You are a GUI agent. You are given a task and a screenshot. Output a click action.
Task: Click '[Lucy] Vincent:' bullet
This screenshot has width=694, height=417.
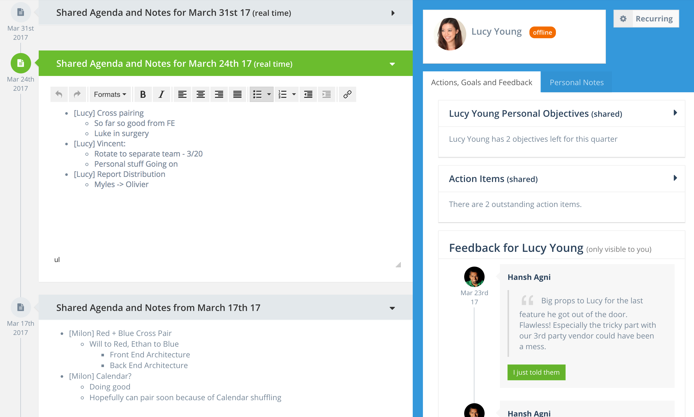point(99,144)
